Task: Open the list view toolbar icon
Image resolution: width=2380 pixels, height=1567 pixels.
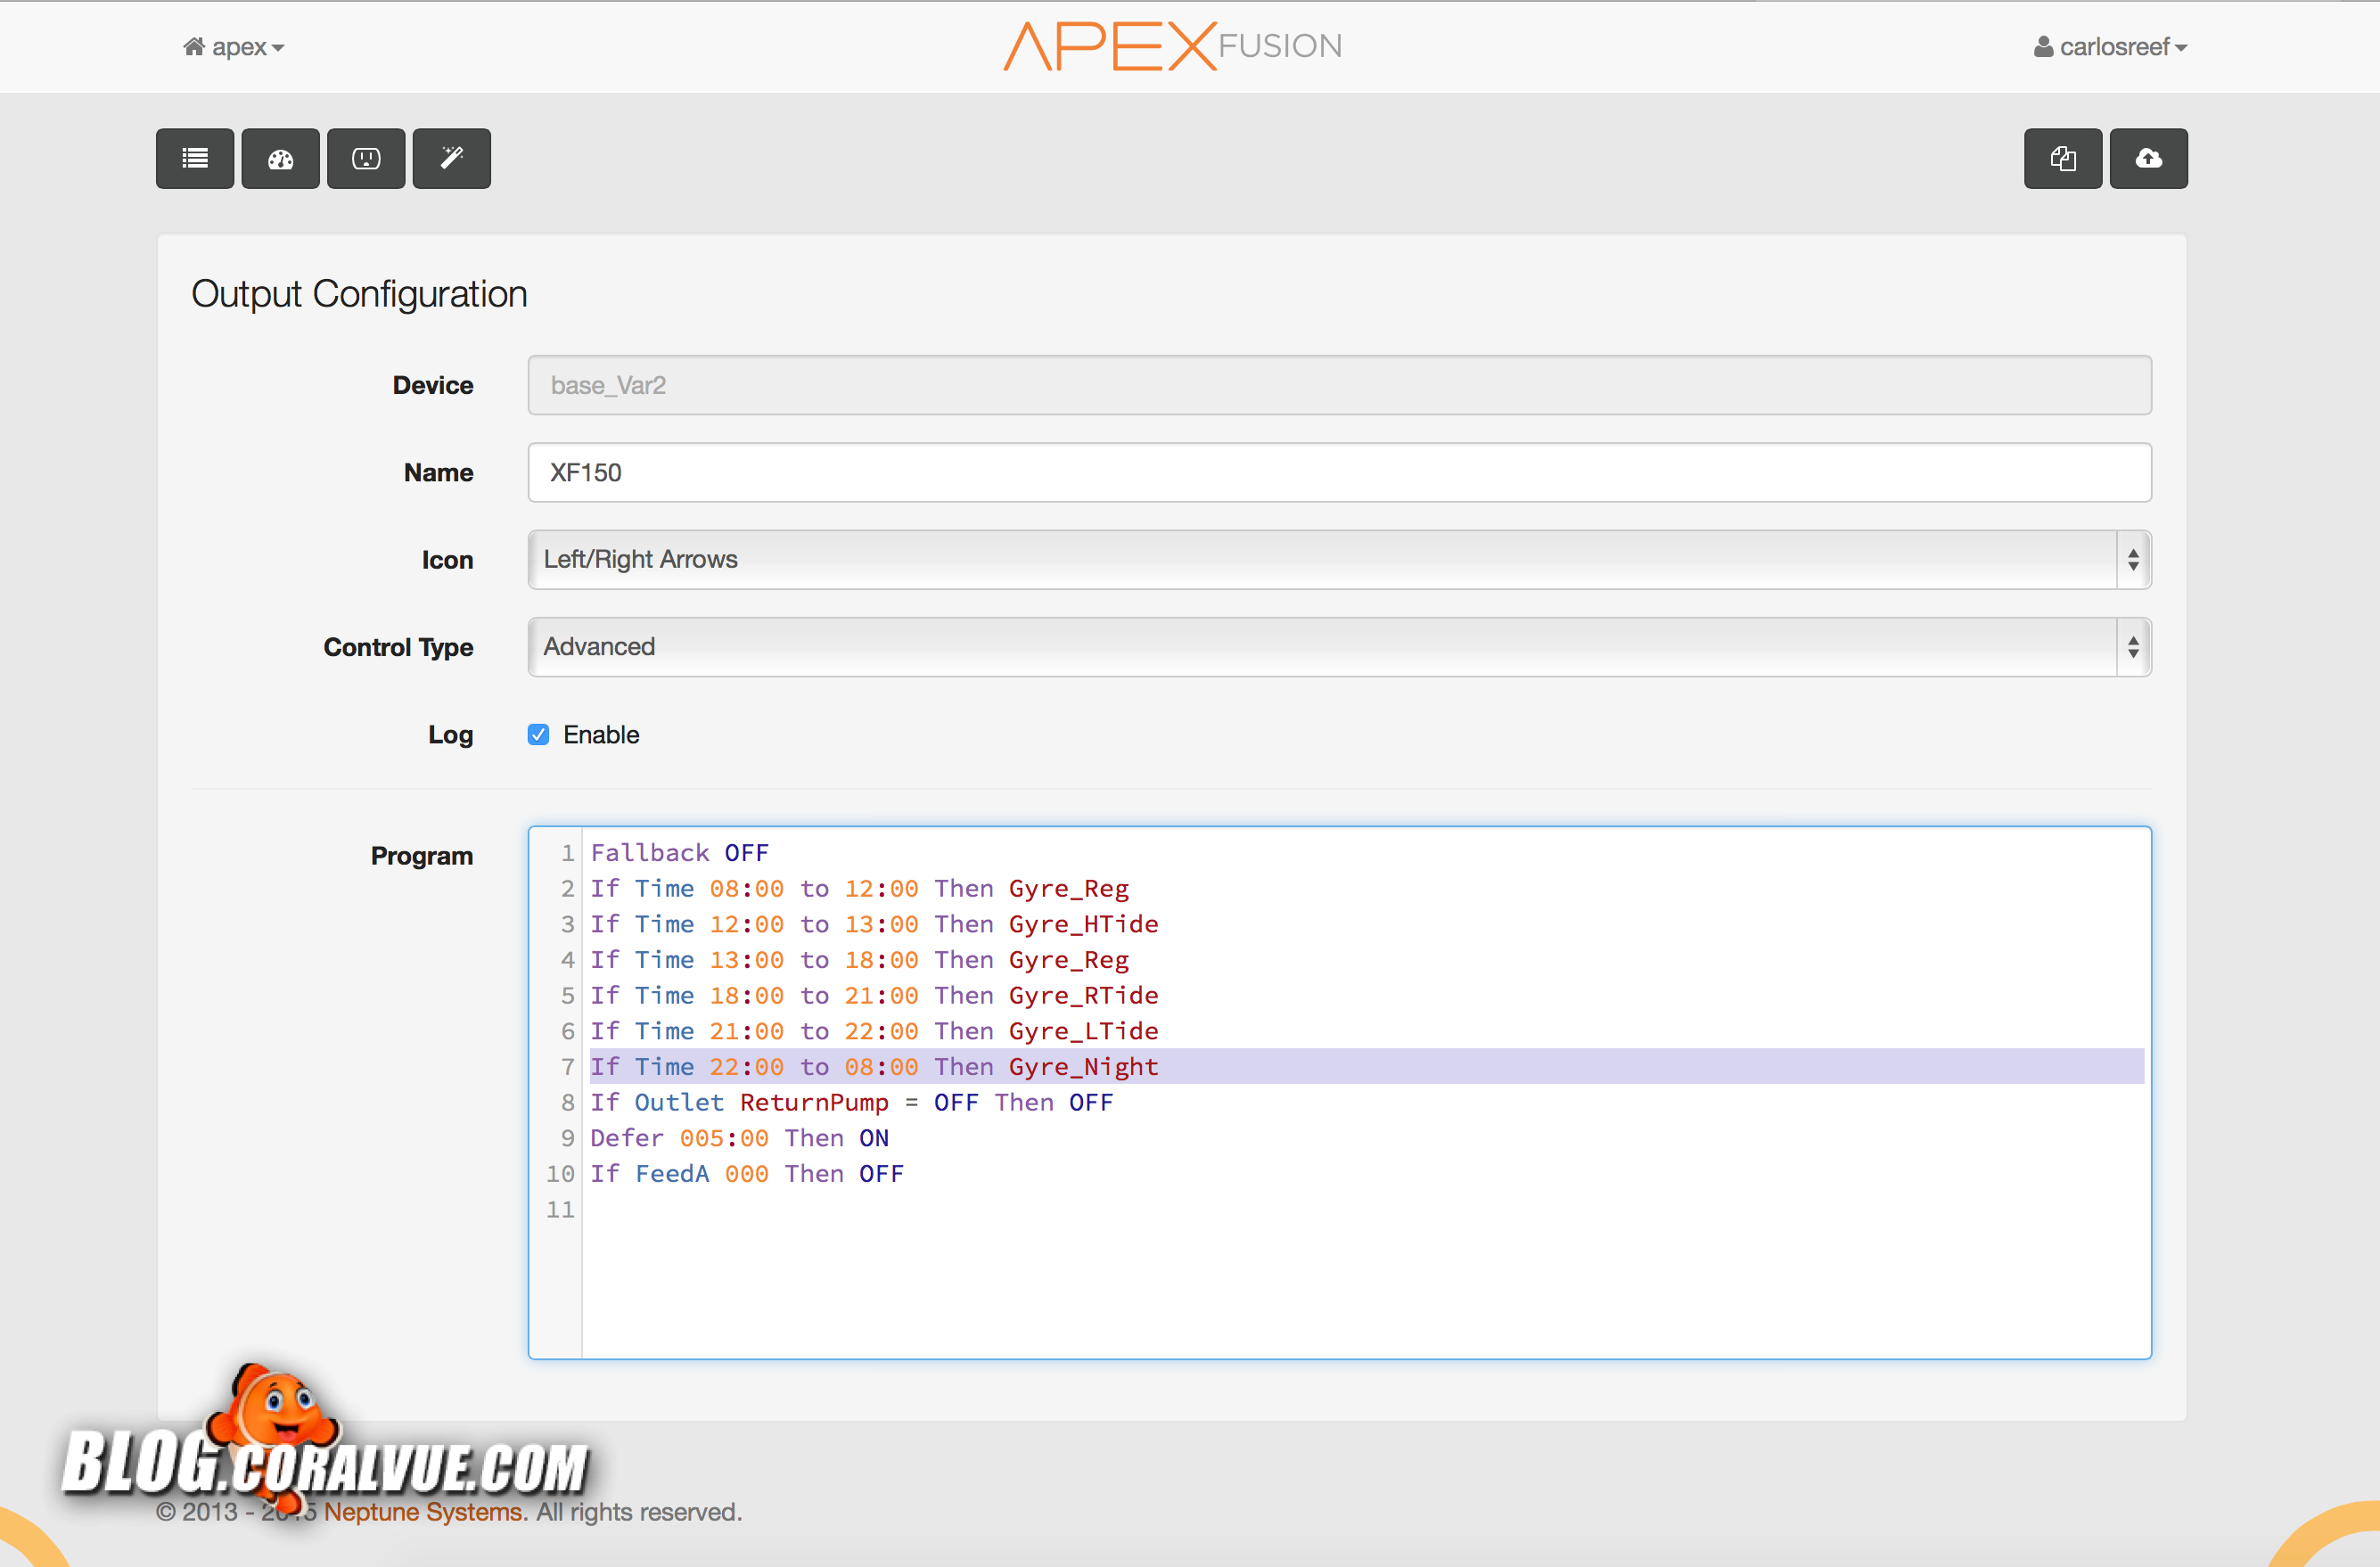Action: pyautogui.click(x=195, y=158)
